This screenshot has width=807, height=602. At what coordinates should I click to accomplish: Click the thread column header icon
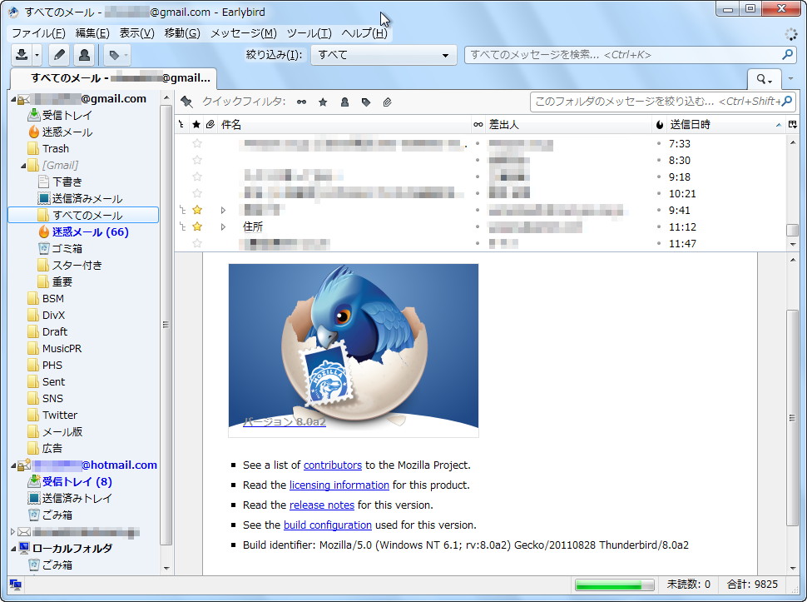(181, 125)
